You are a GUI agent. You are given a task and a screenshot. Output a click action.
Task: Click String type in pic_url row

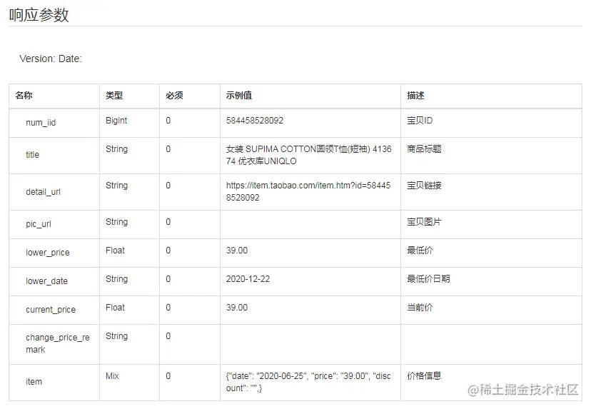116,222
